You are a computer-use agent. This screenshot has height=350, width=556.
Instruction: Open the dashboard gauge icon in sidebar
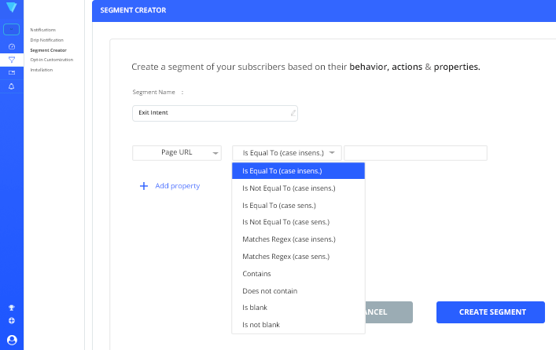click(x=11, y=46)
